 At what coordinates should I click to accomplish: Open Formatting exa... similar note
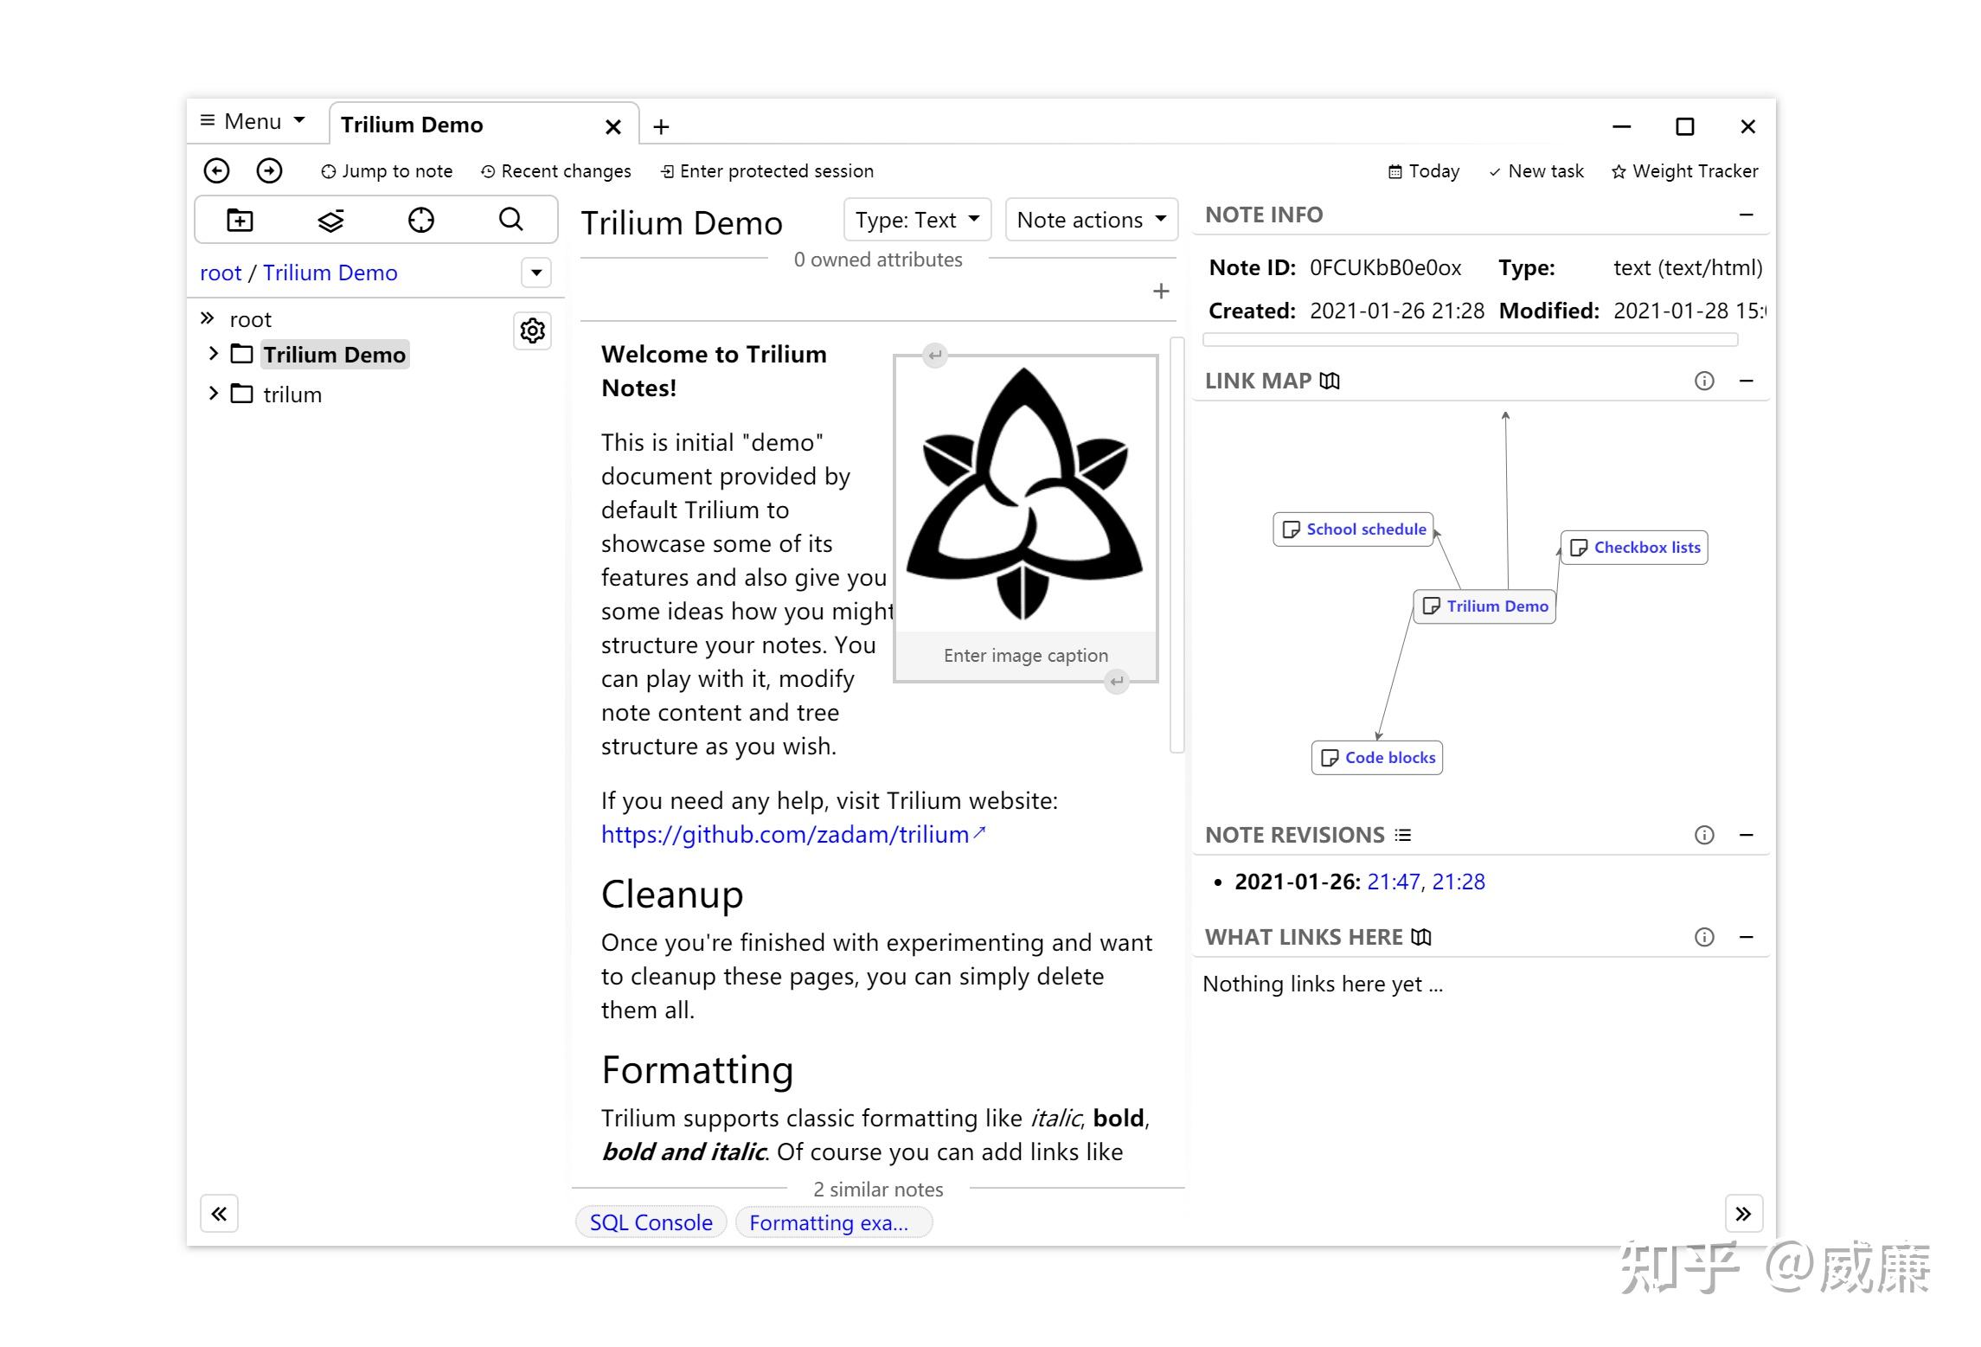coord(834,1222)
